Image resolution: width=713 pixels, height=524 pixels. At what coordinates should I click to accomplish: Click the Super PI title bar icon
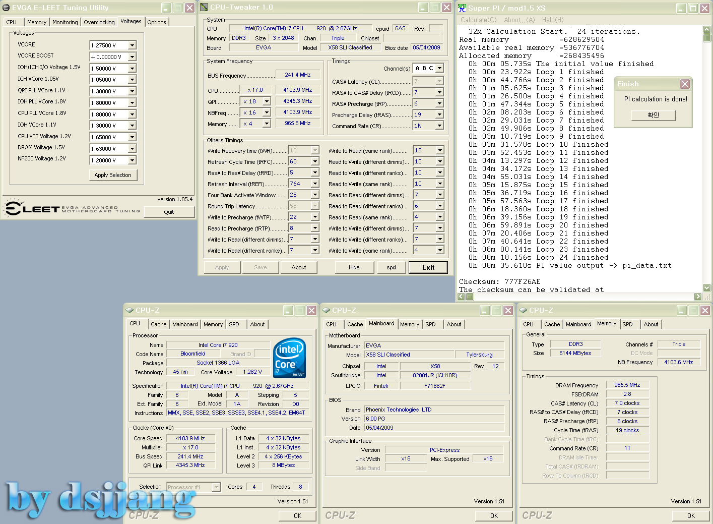coord(462,8)
